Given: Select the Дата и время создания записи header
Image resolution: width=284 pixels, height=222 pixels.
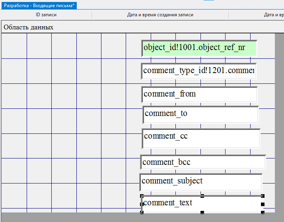Looking at the screenshot, I should (x=160, y=15).
